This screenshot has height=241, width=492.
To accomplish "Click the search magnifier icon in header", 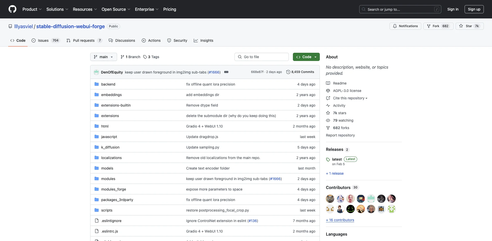I will [364, 9].
